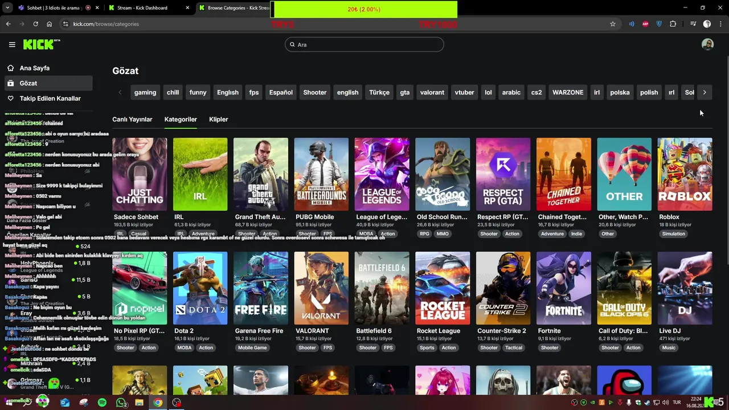
Task: Click the browser address bar
Action: click(x=336, y=24)
